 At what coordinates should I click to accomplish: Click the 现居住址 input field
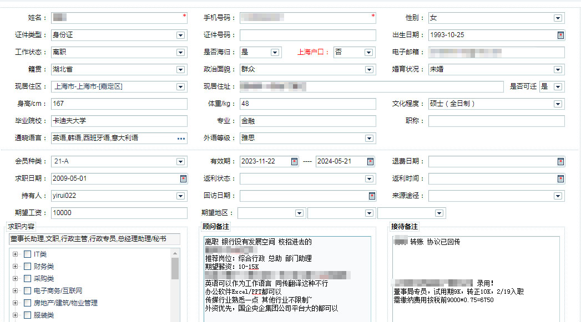pos(372,87)
